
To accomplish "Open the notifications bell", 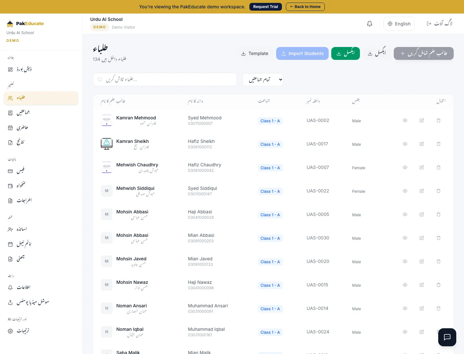I will pos(369,23).
